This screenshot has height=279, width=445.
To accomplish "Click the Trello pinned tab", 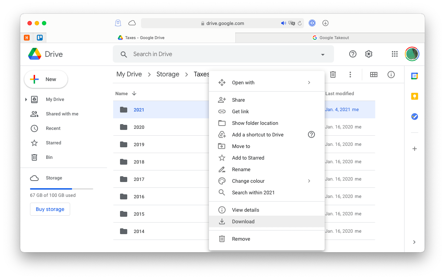I will (40, 38).
